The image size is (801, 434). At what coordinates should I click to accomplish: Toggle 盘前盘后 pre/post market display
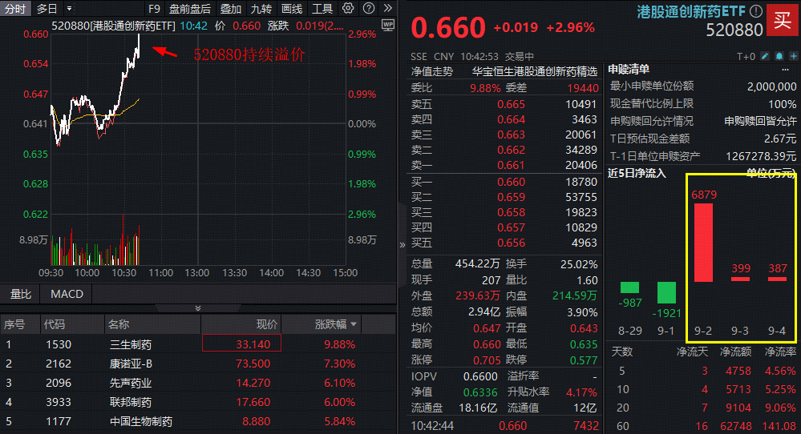click(190, 9)
